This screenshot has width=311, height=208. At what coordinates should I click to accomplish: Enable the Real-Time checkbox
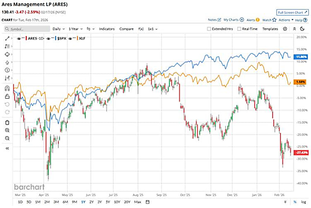(x=239, y=29)
